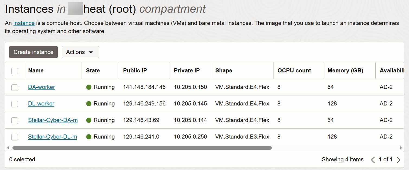409x170 pixels.
Task: Click the green Running status icon for DA-worker
Action: (89, 87)
